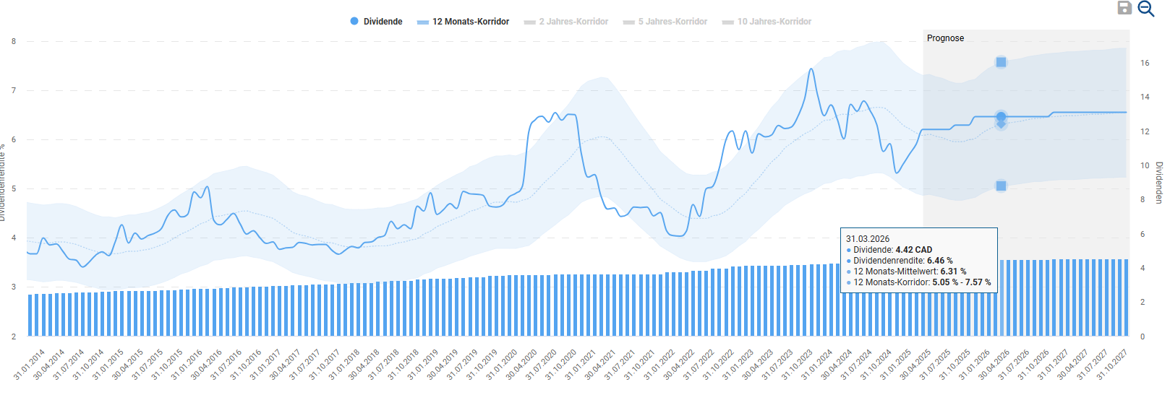This screenshot has height=395, width=1170.
Task: Click the 12 Monats-Korridor value in tooltip
Action: (961, 282)
